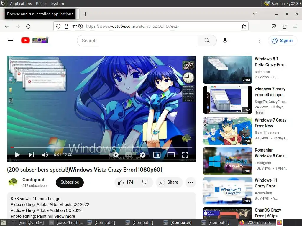Open more actions ellipsis below video
Screen dimensions: 302x226
tap(191, 182)
